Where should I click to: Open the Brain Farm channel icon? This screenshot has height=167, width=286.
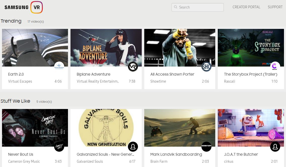click(x=206, y=147)
